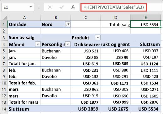Click the USD 99 cell
The height and width of the screenshot is (114, 163).
pos(116,57)
